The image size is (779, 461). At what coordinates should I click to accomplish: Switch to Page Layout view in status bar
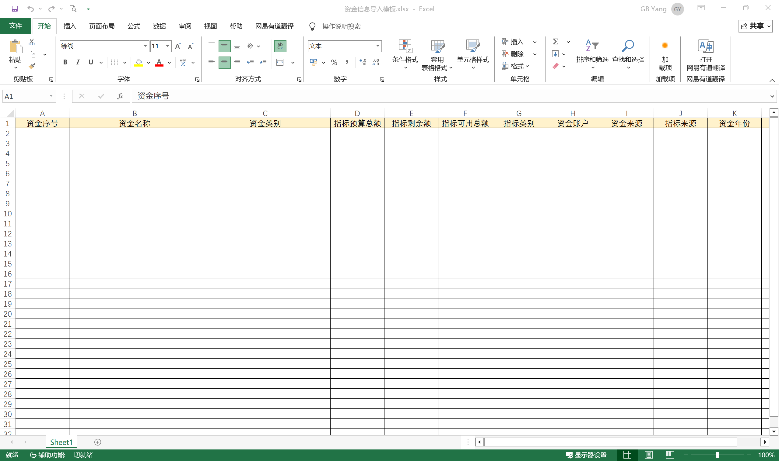click(x=649, y=455)
